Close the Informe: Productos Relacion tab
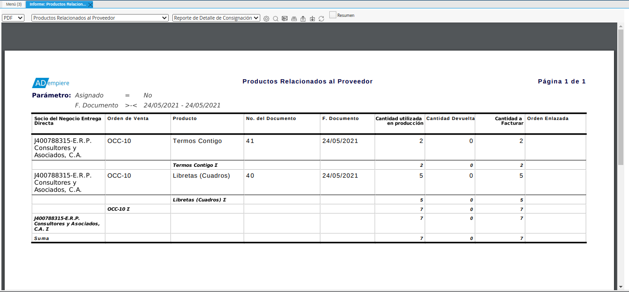The height and width of the screenshot is (292, 629). click(91, 4)
